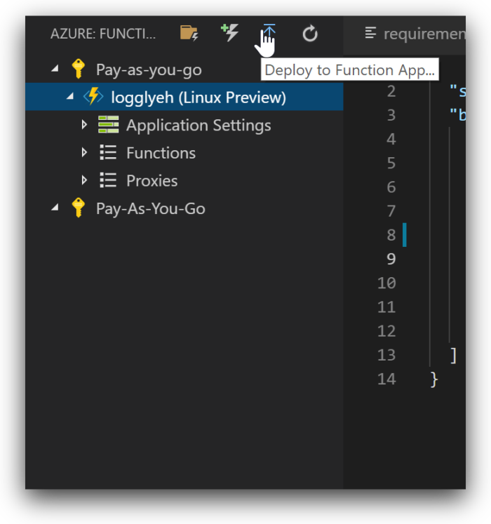Collapse the logglyeh function app node arrow
The image size is (491, 524).
click(x=70, y=98)
